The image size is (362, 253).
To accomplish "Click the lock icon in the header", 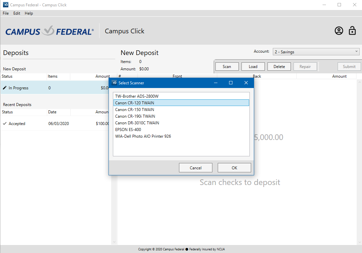I will coord(352,30).
